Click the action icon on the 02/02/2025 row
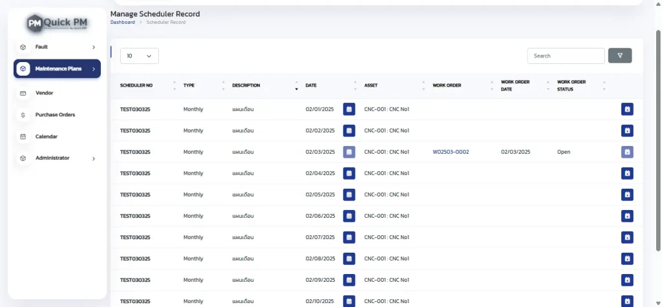The height and width of the screenshot is (307, 662). click(627, 131)
